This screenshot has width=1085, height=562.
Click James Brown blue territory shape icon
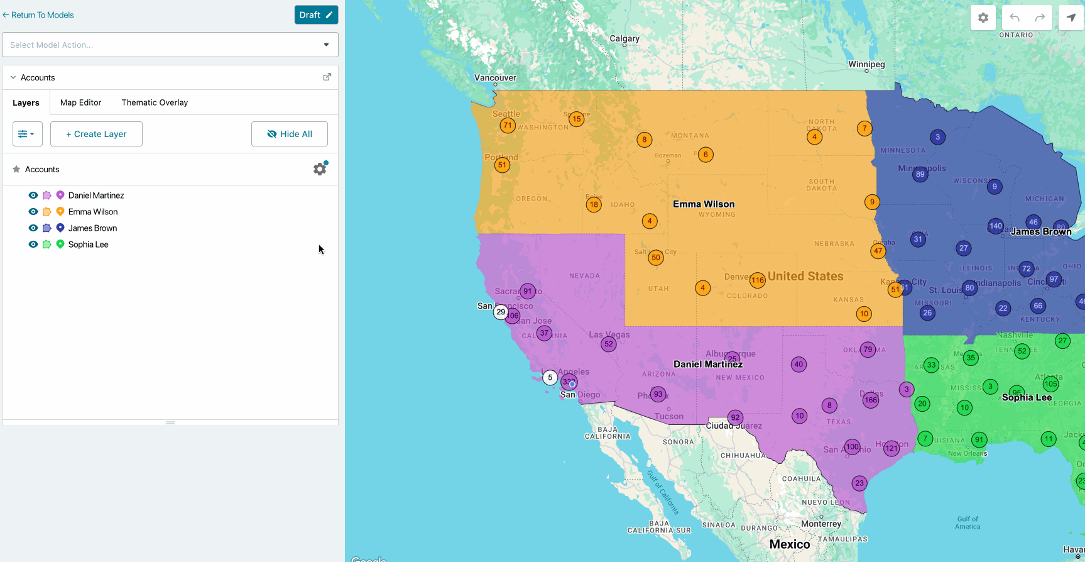point(46,228)
